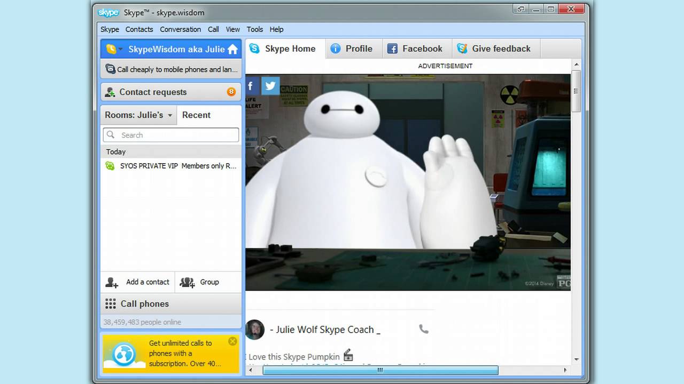This screenshot has width=684, height=384.
Task: Open the Help menu
Action: click(276, 29)
